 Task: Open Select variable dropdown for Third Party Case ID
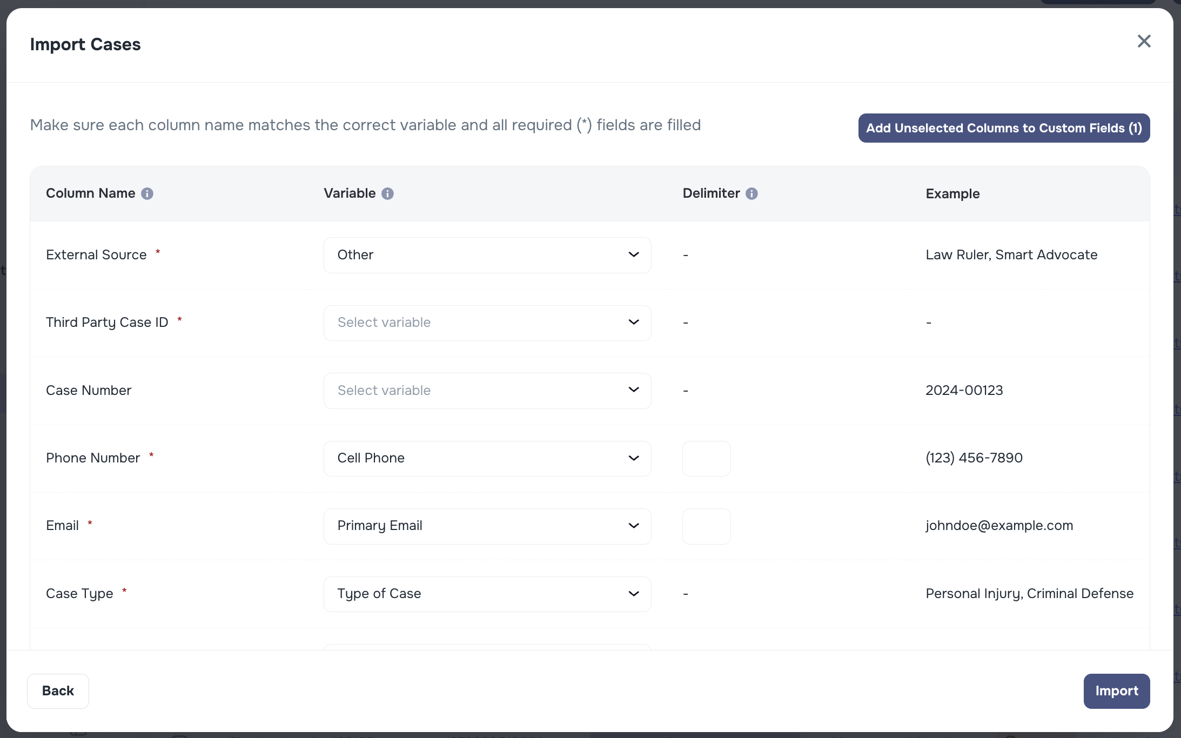[487, 323]
